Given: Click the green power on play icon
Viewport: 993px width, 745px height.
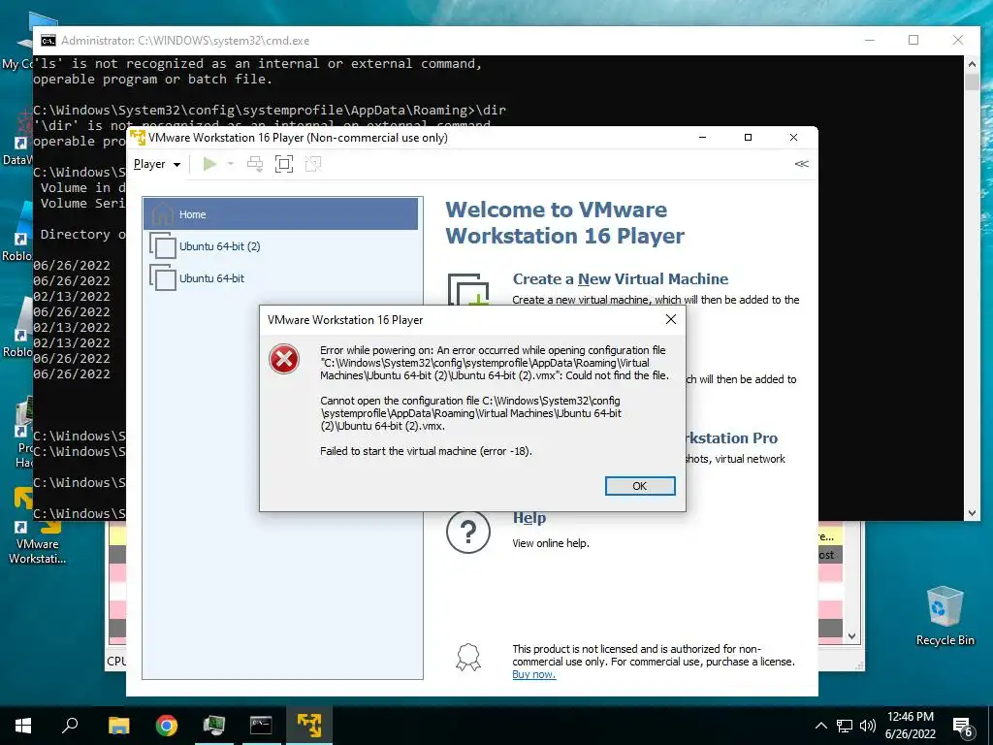Looking at the screenshot, I should point(209,164).
